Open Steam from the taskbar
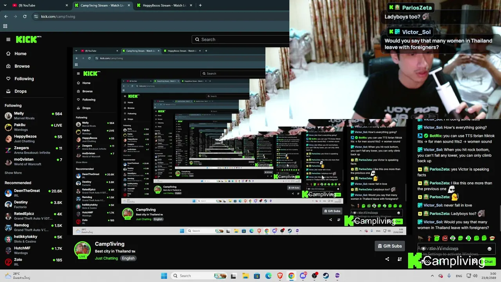The height and width of the screenshot is (282, 501). 326,276
